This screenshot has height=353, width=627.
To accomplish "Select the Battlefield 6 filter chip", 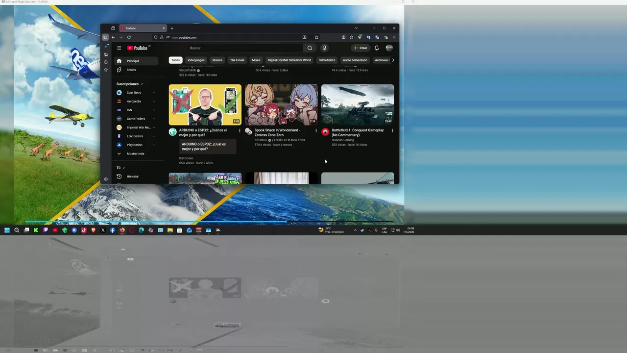I will tap(327, 60).
